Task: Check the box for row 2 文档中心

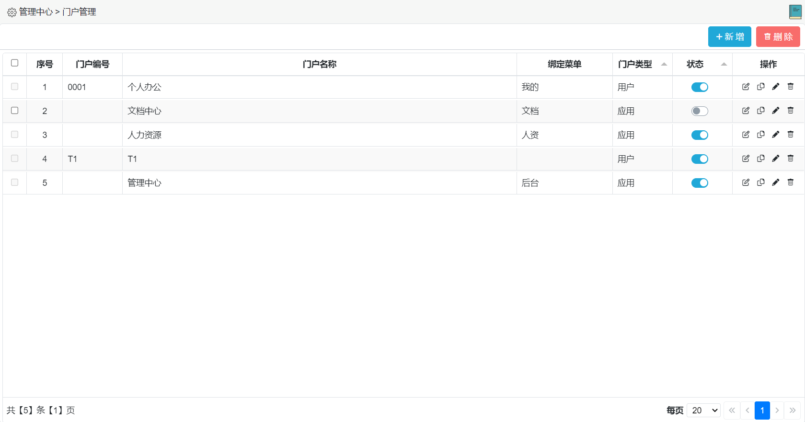Action: click(x=15, y=111)
